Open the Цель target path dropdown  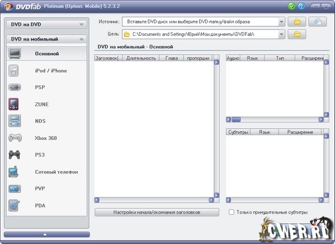click(281, 34)
